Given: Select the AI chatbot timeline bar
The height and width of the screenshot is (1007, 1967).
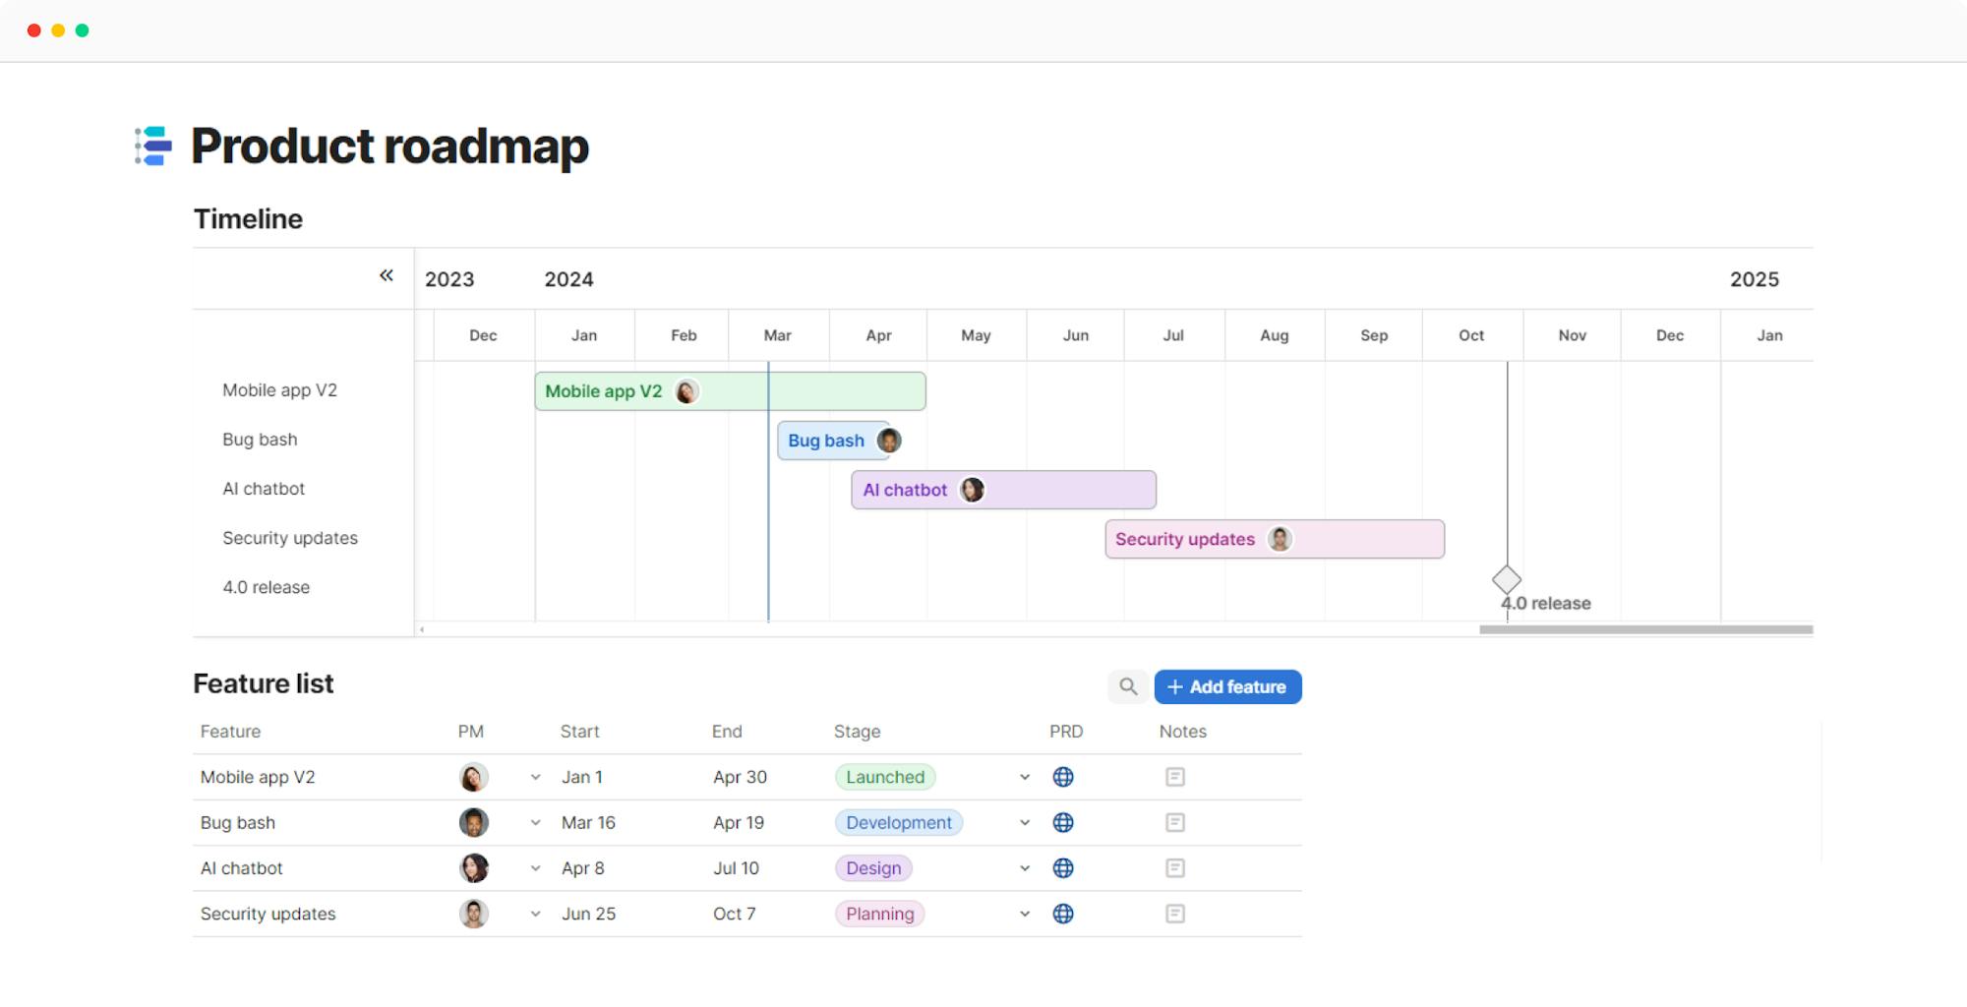Looking at the screenshot, I should click(1003, 490).
